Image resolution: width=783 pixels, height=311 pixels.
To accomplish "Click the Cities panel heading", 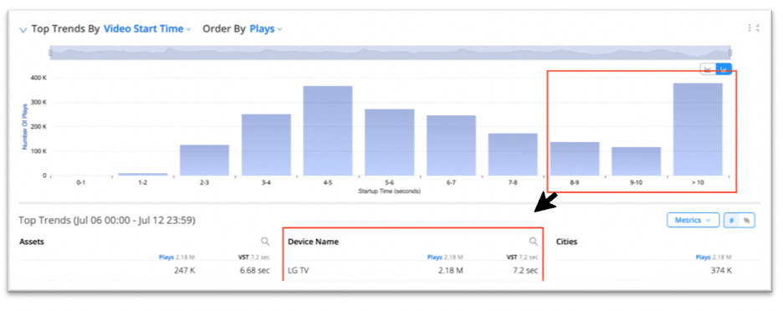I will (567, 242).
